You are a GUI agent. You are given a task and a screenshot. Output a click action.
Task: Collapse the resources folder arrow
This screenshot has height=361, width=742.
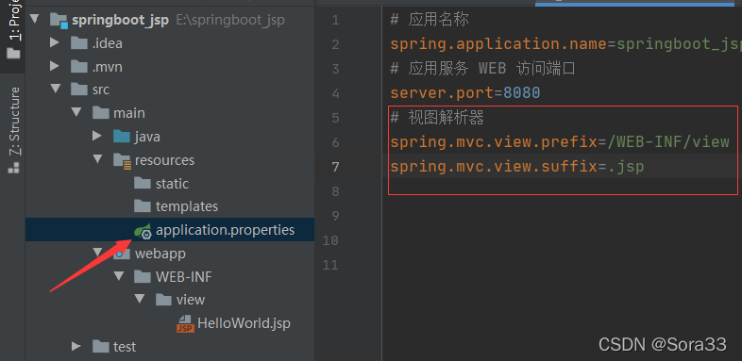98,159
